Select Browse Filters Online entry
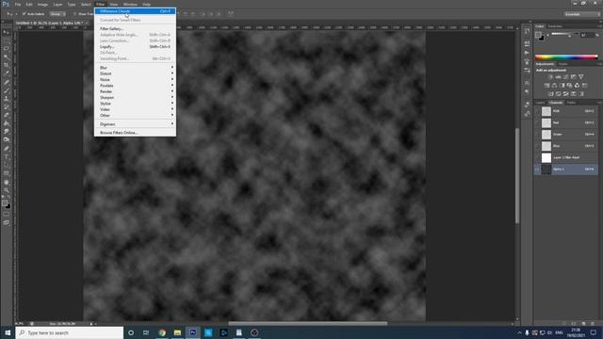Screen dimensions: 603x339 tap(135, 133)
